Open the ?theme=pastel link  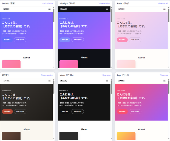(x=163, y=4)
